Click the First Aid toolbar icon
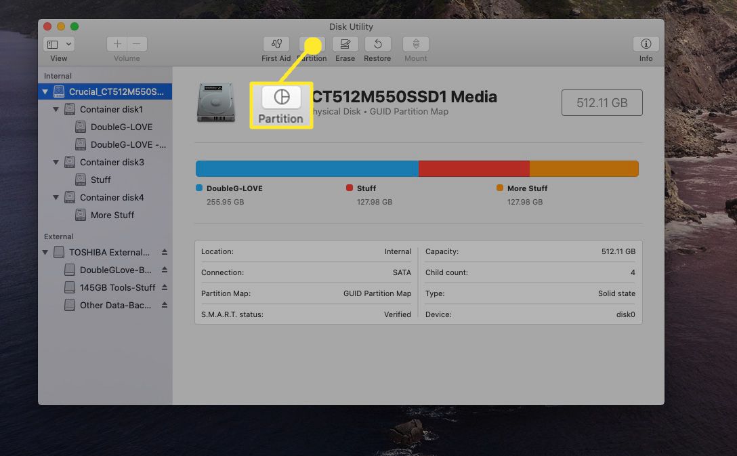The height and width of the screenshot is (456, 737). [276, 44]
